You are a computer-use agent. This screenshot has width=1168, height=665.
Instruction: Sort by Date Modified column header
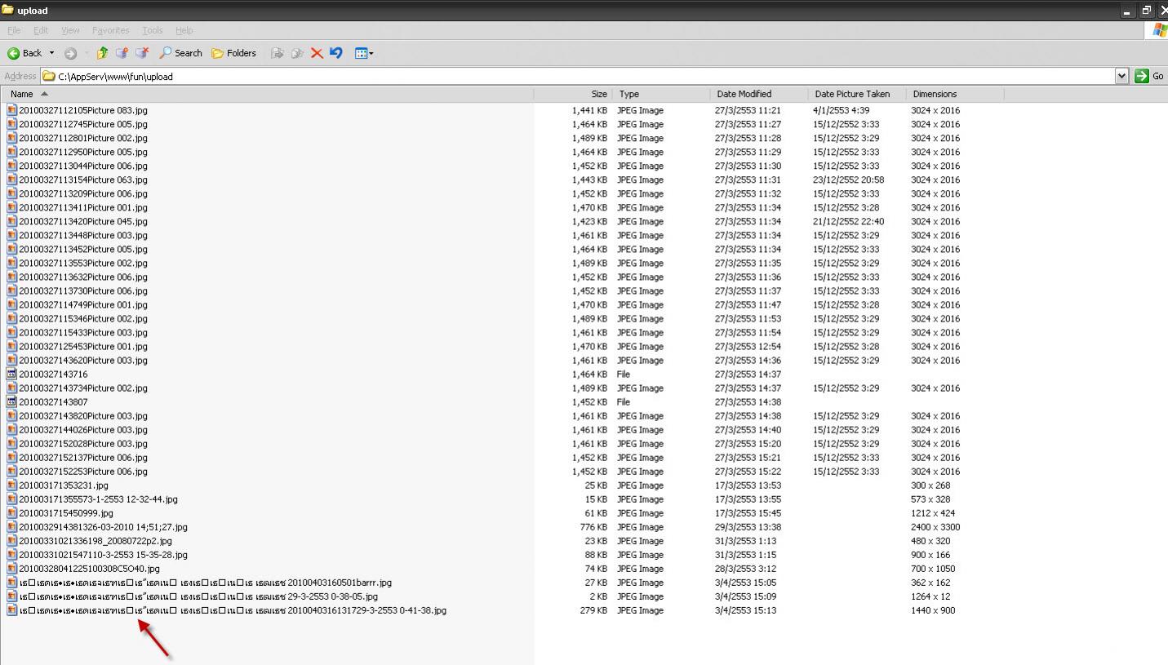(x=759, y=94)
